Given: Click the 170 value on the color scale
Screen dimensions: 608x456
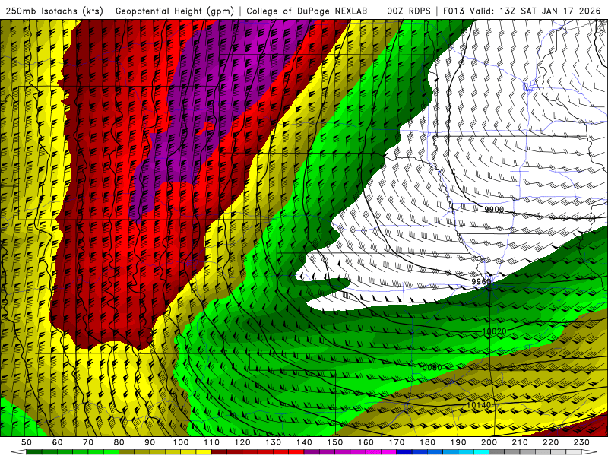Looking at the screenshot, I should coord(397,442).
